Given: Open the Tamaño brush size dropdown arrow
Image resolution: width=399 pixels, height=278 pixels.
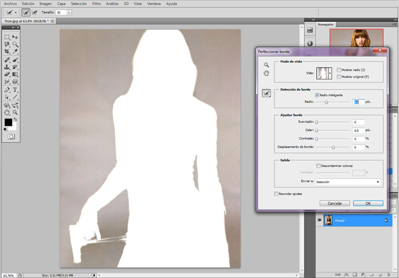Looking at the screenshot, I should (x=69, y=12).
